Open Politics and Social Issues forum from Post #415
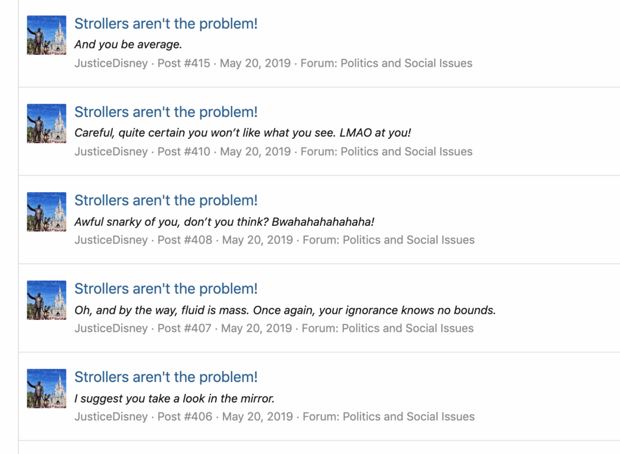The height and width of the screenshot is (454, 620). pyautogui.click(x=407, y=63)
